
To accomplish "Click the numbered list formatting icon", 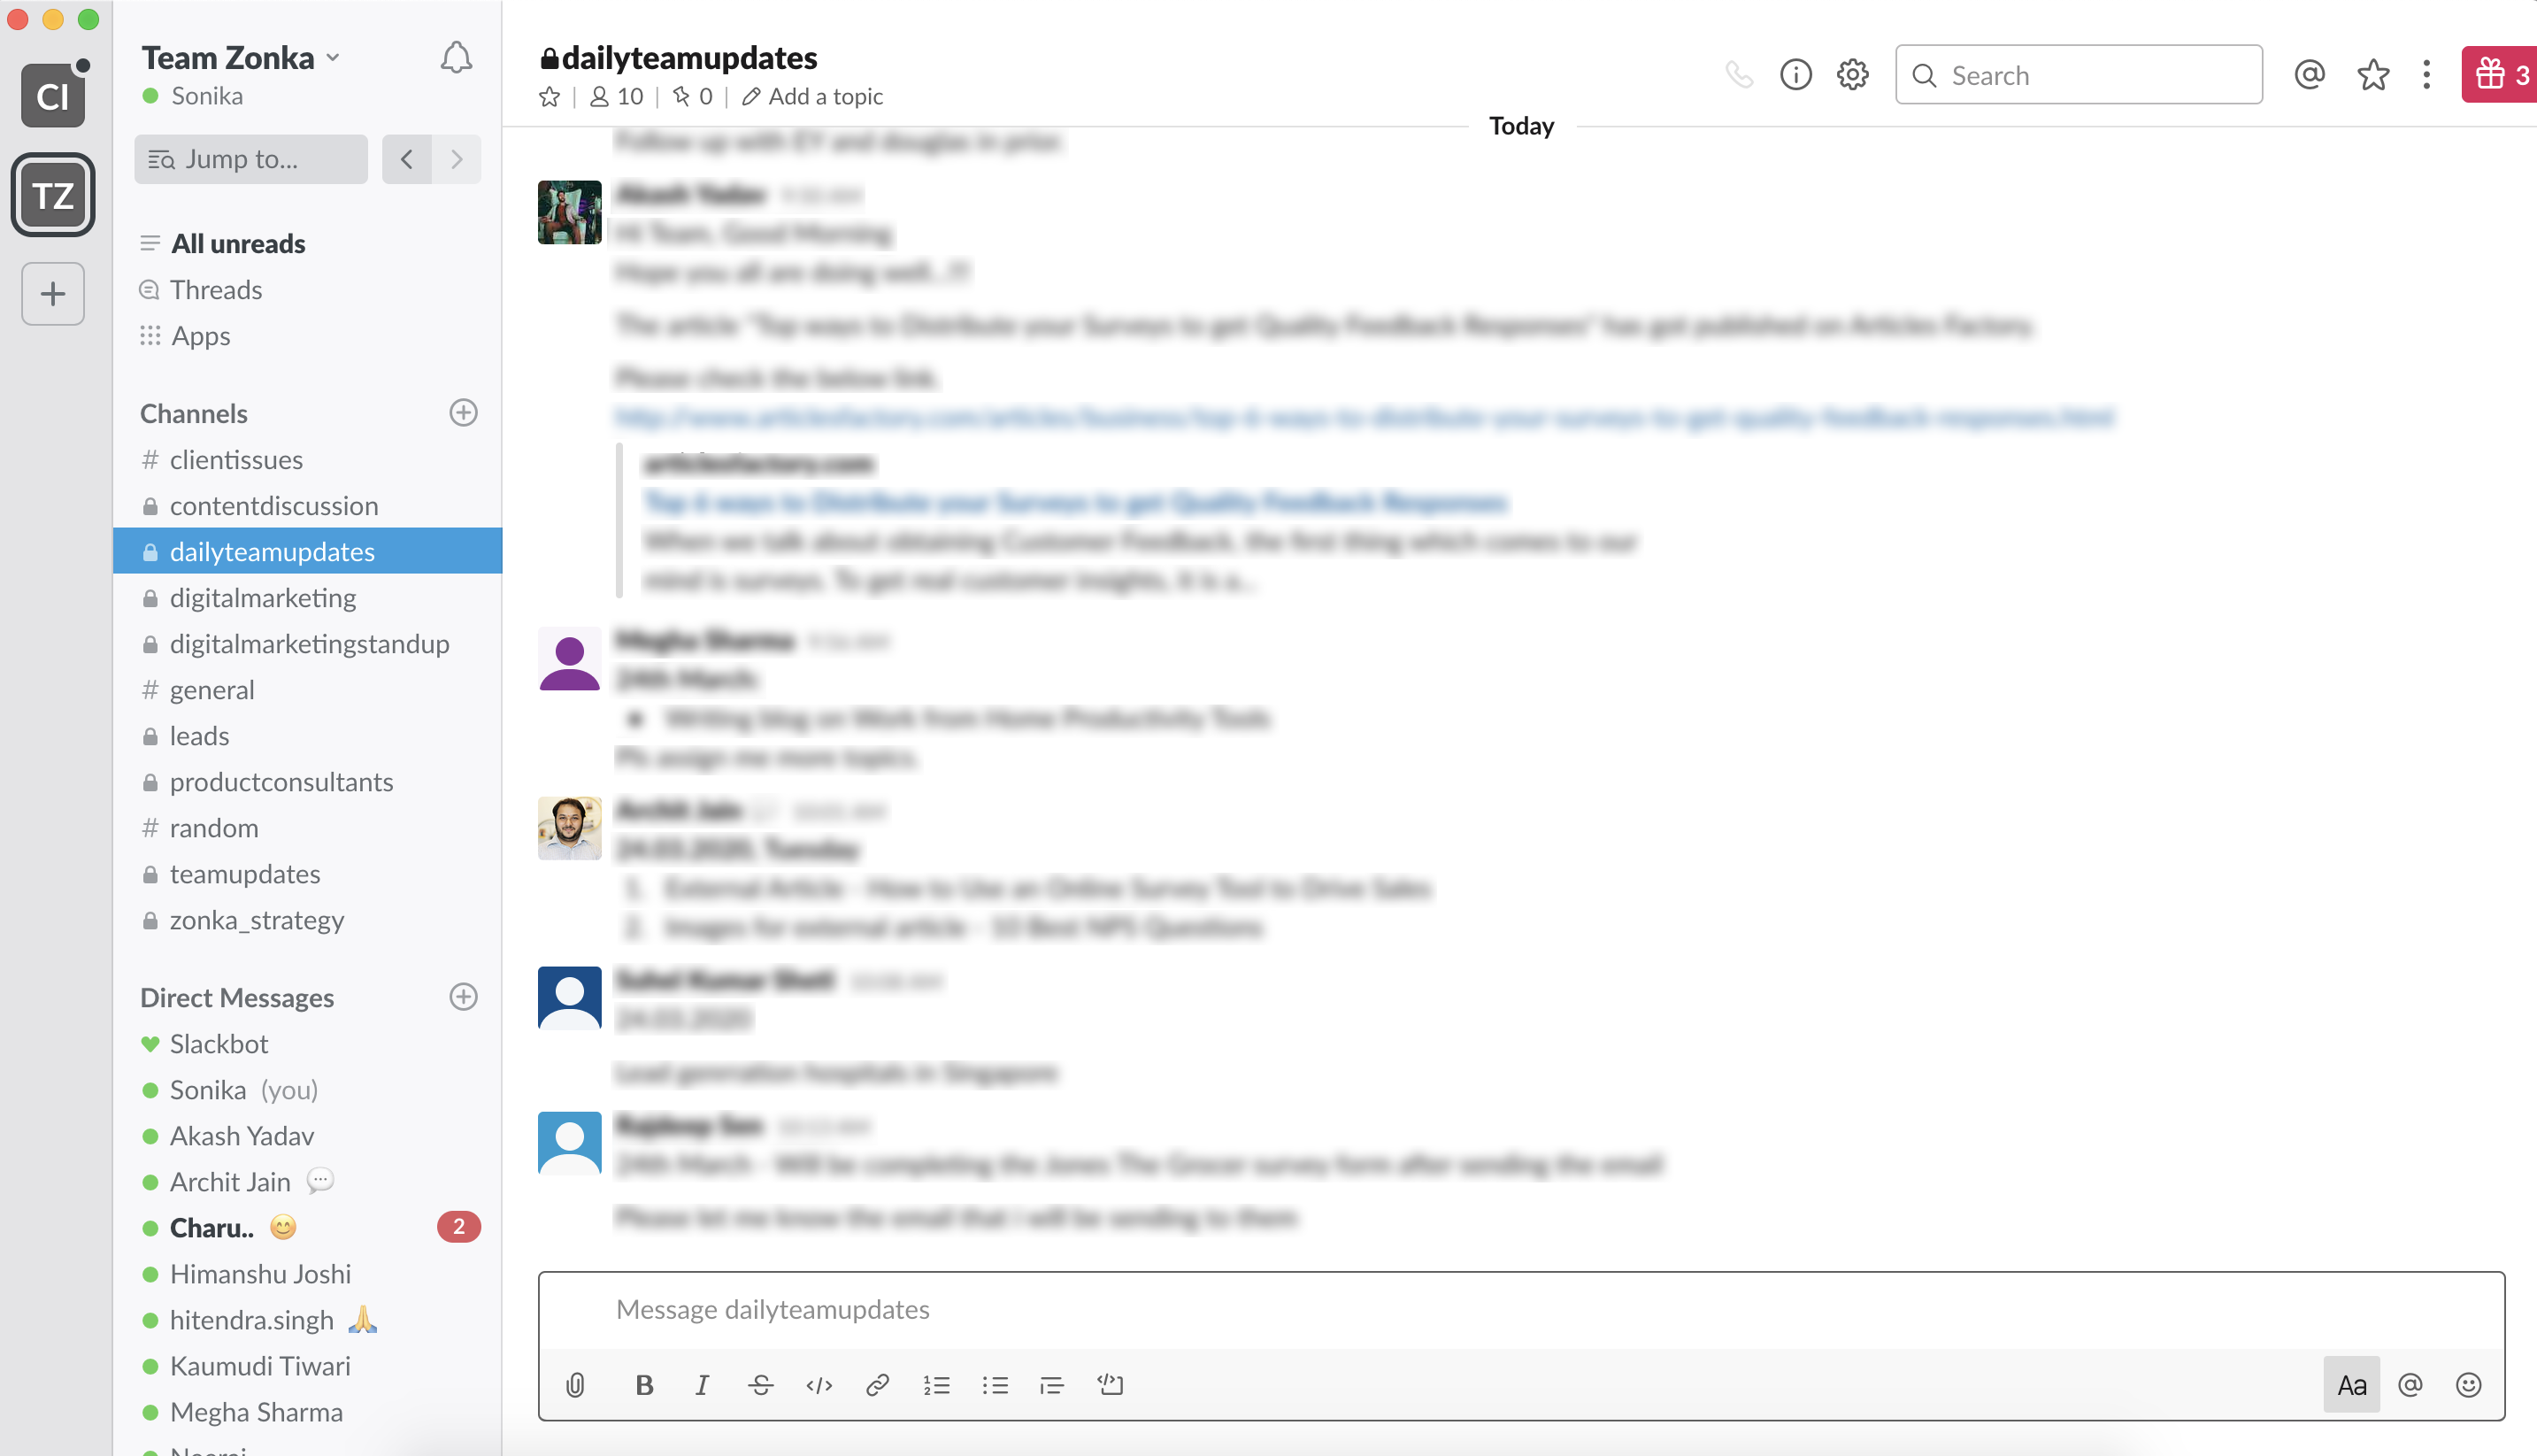I will click(x=935, y=1384).
